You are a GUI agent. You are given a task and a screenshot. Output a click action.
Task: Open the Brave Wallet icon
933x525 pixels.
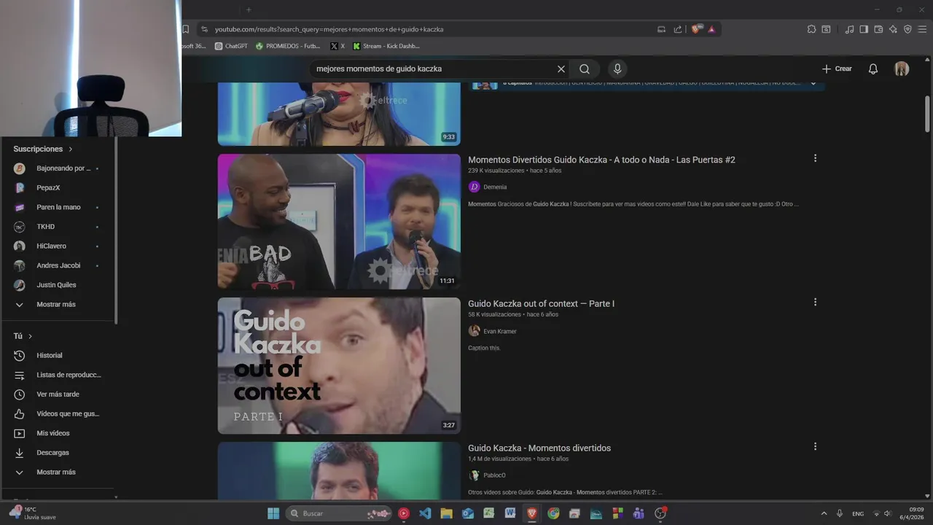click(x=878, y=29)
